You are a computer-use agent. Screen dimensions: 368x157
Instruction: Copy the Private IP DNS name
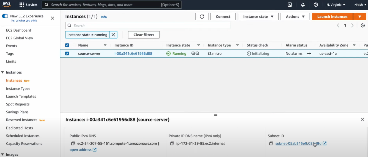point(172,143)
